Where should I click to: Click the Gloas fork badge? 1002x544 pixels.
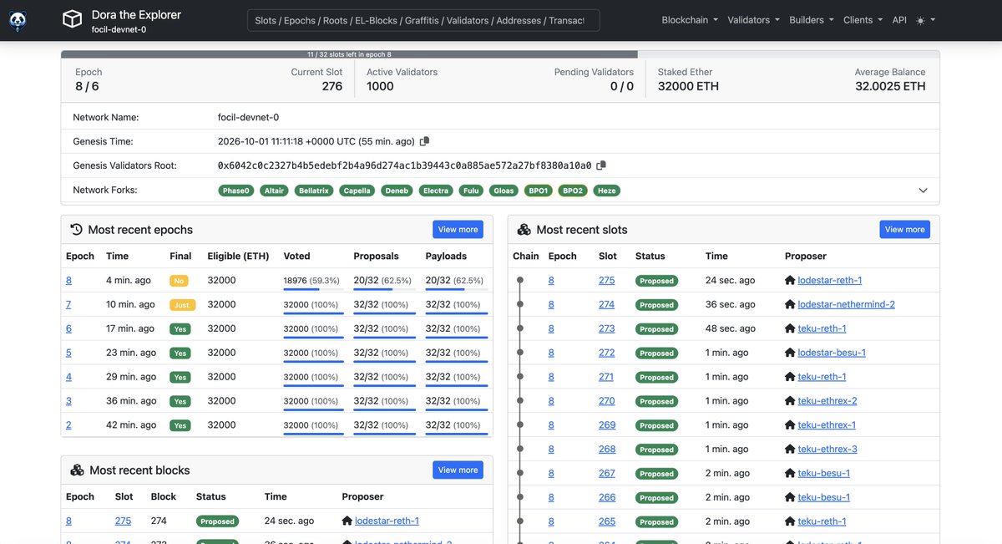(503, 191)
